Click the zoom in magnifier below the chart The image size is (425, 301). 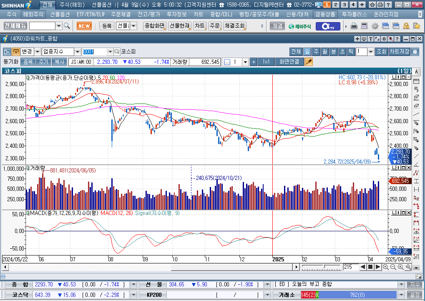(385, 267)
